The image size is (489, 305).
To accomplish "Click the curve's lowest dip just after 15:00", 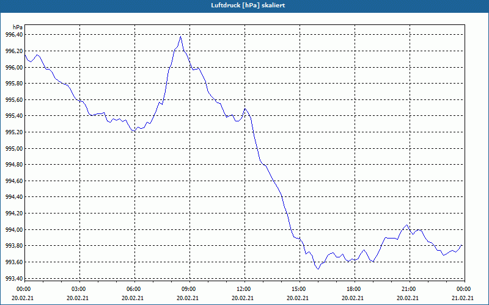I will coord(318,269).
